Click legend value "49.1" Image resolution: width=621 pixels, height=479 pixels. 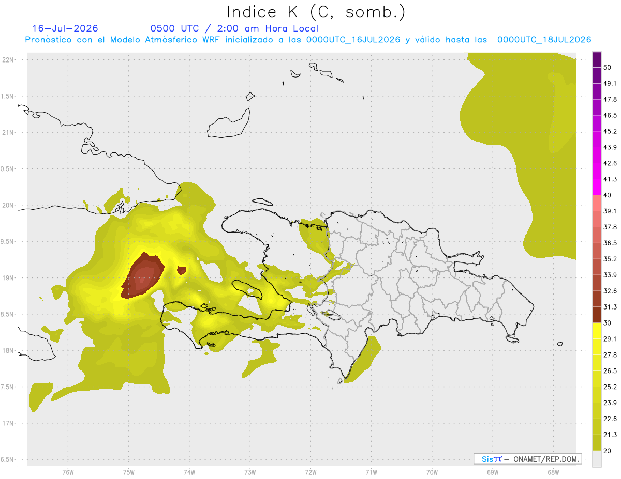click(x=610, y=84)
